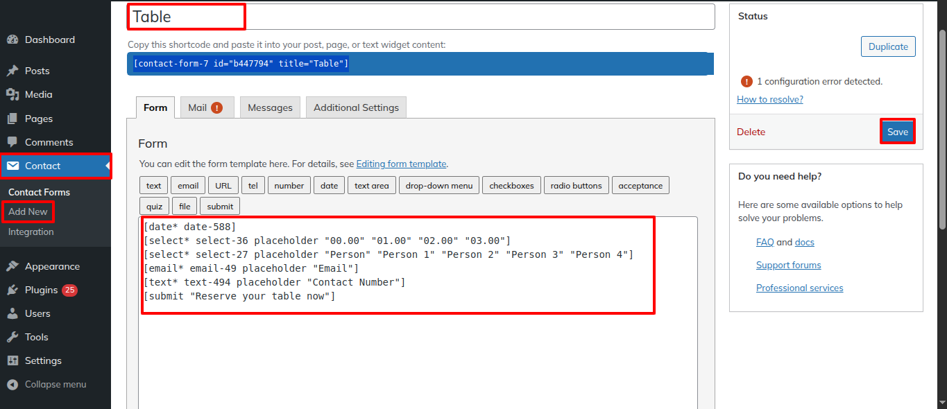The width and height of the screenshot is (947, 409).
Task: Switch to the Messages tab
Action: click(270, 107)
